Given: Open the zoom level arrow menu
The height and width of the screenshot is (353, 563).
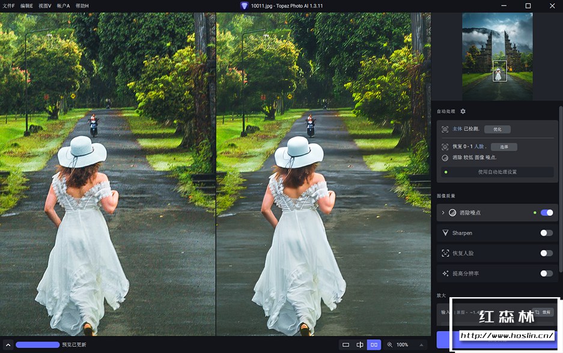Looking at the screenshot, I should point(421,345).
